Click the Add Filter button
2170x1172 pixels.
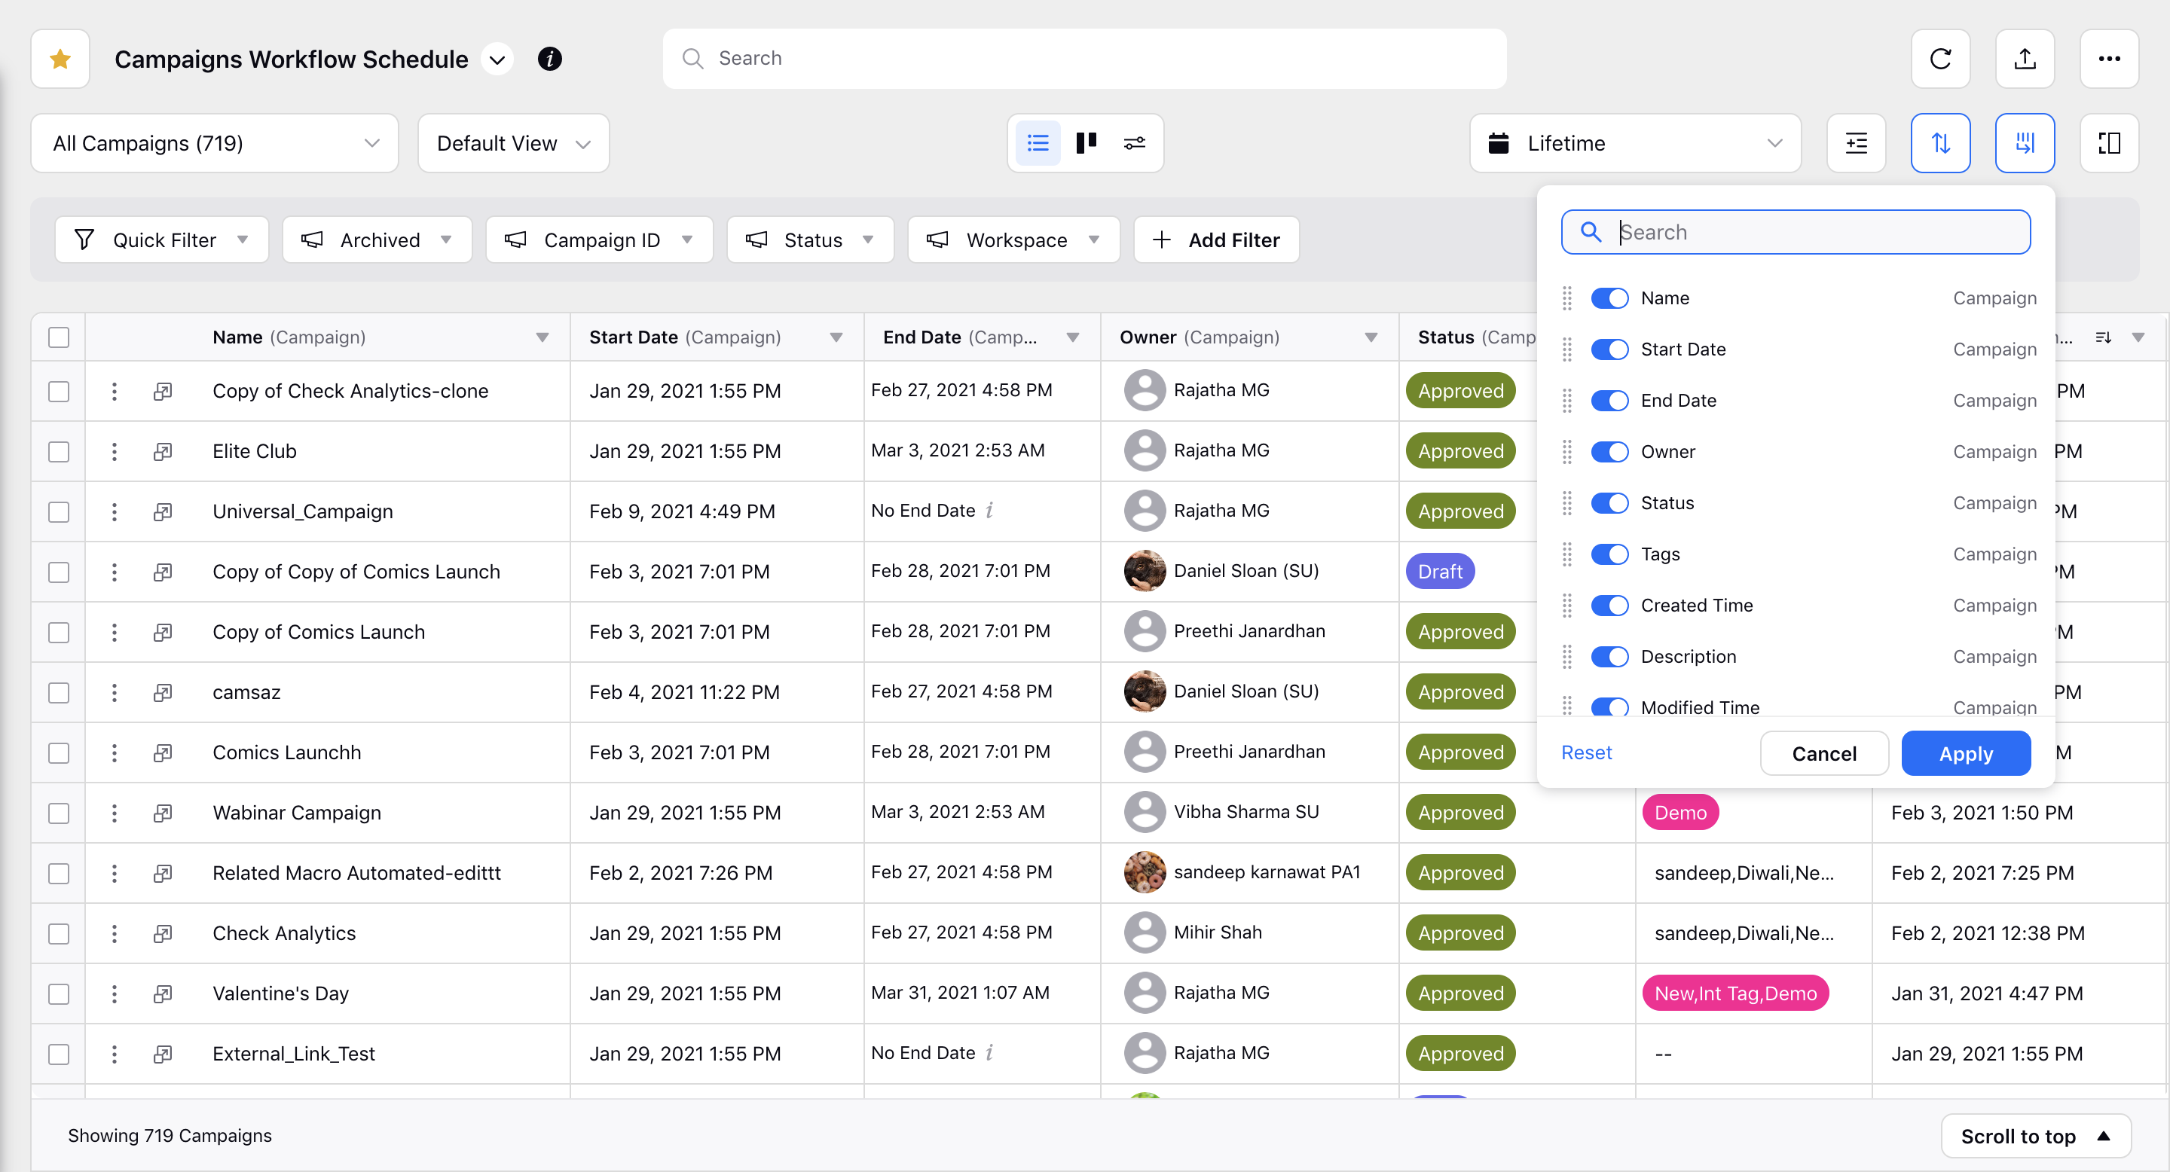point(1217,240)
